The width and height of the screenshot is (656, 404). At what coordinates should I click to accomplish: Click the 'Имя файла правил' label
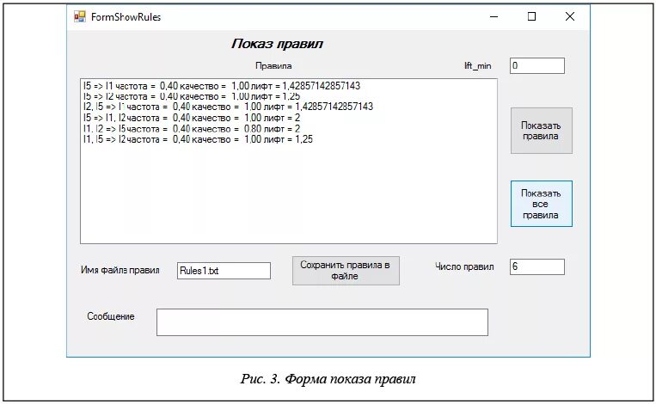tap(120, 270)
